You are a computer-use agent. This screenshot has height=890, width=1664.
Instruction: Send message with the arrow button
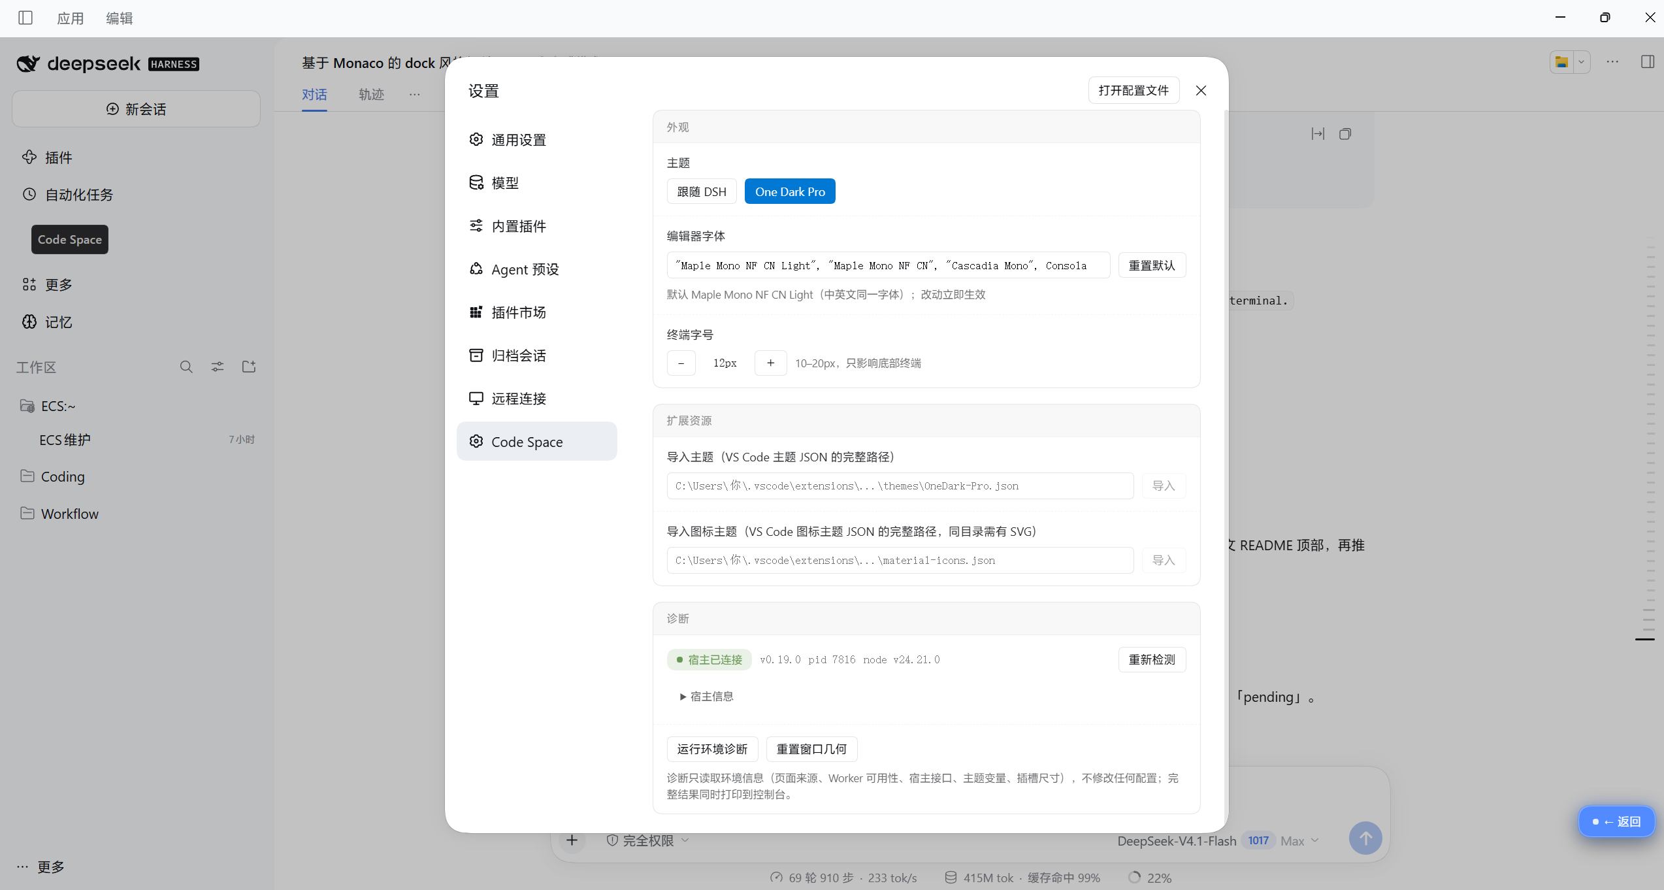pos(1365,838)
